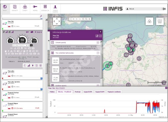The image size is (168, 122).
Task: Pan the map up with the arrow
Action: [57, 19]
